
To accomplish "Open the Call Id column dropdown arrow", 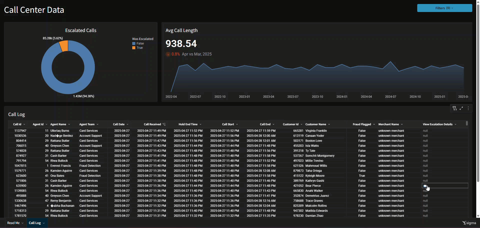I will (x=24, y=124).
